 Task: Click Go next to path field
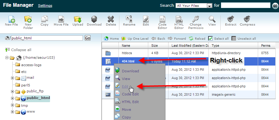tap(87, 38)
